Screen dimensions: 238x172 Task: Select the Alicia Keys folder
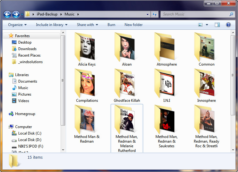click(87, 49)
